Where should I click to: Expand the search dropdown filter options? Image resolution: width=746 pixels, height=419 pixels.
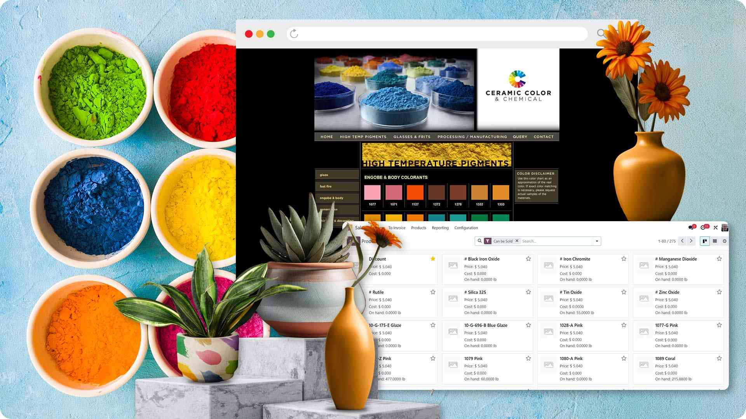(596, 241)
